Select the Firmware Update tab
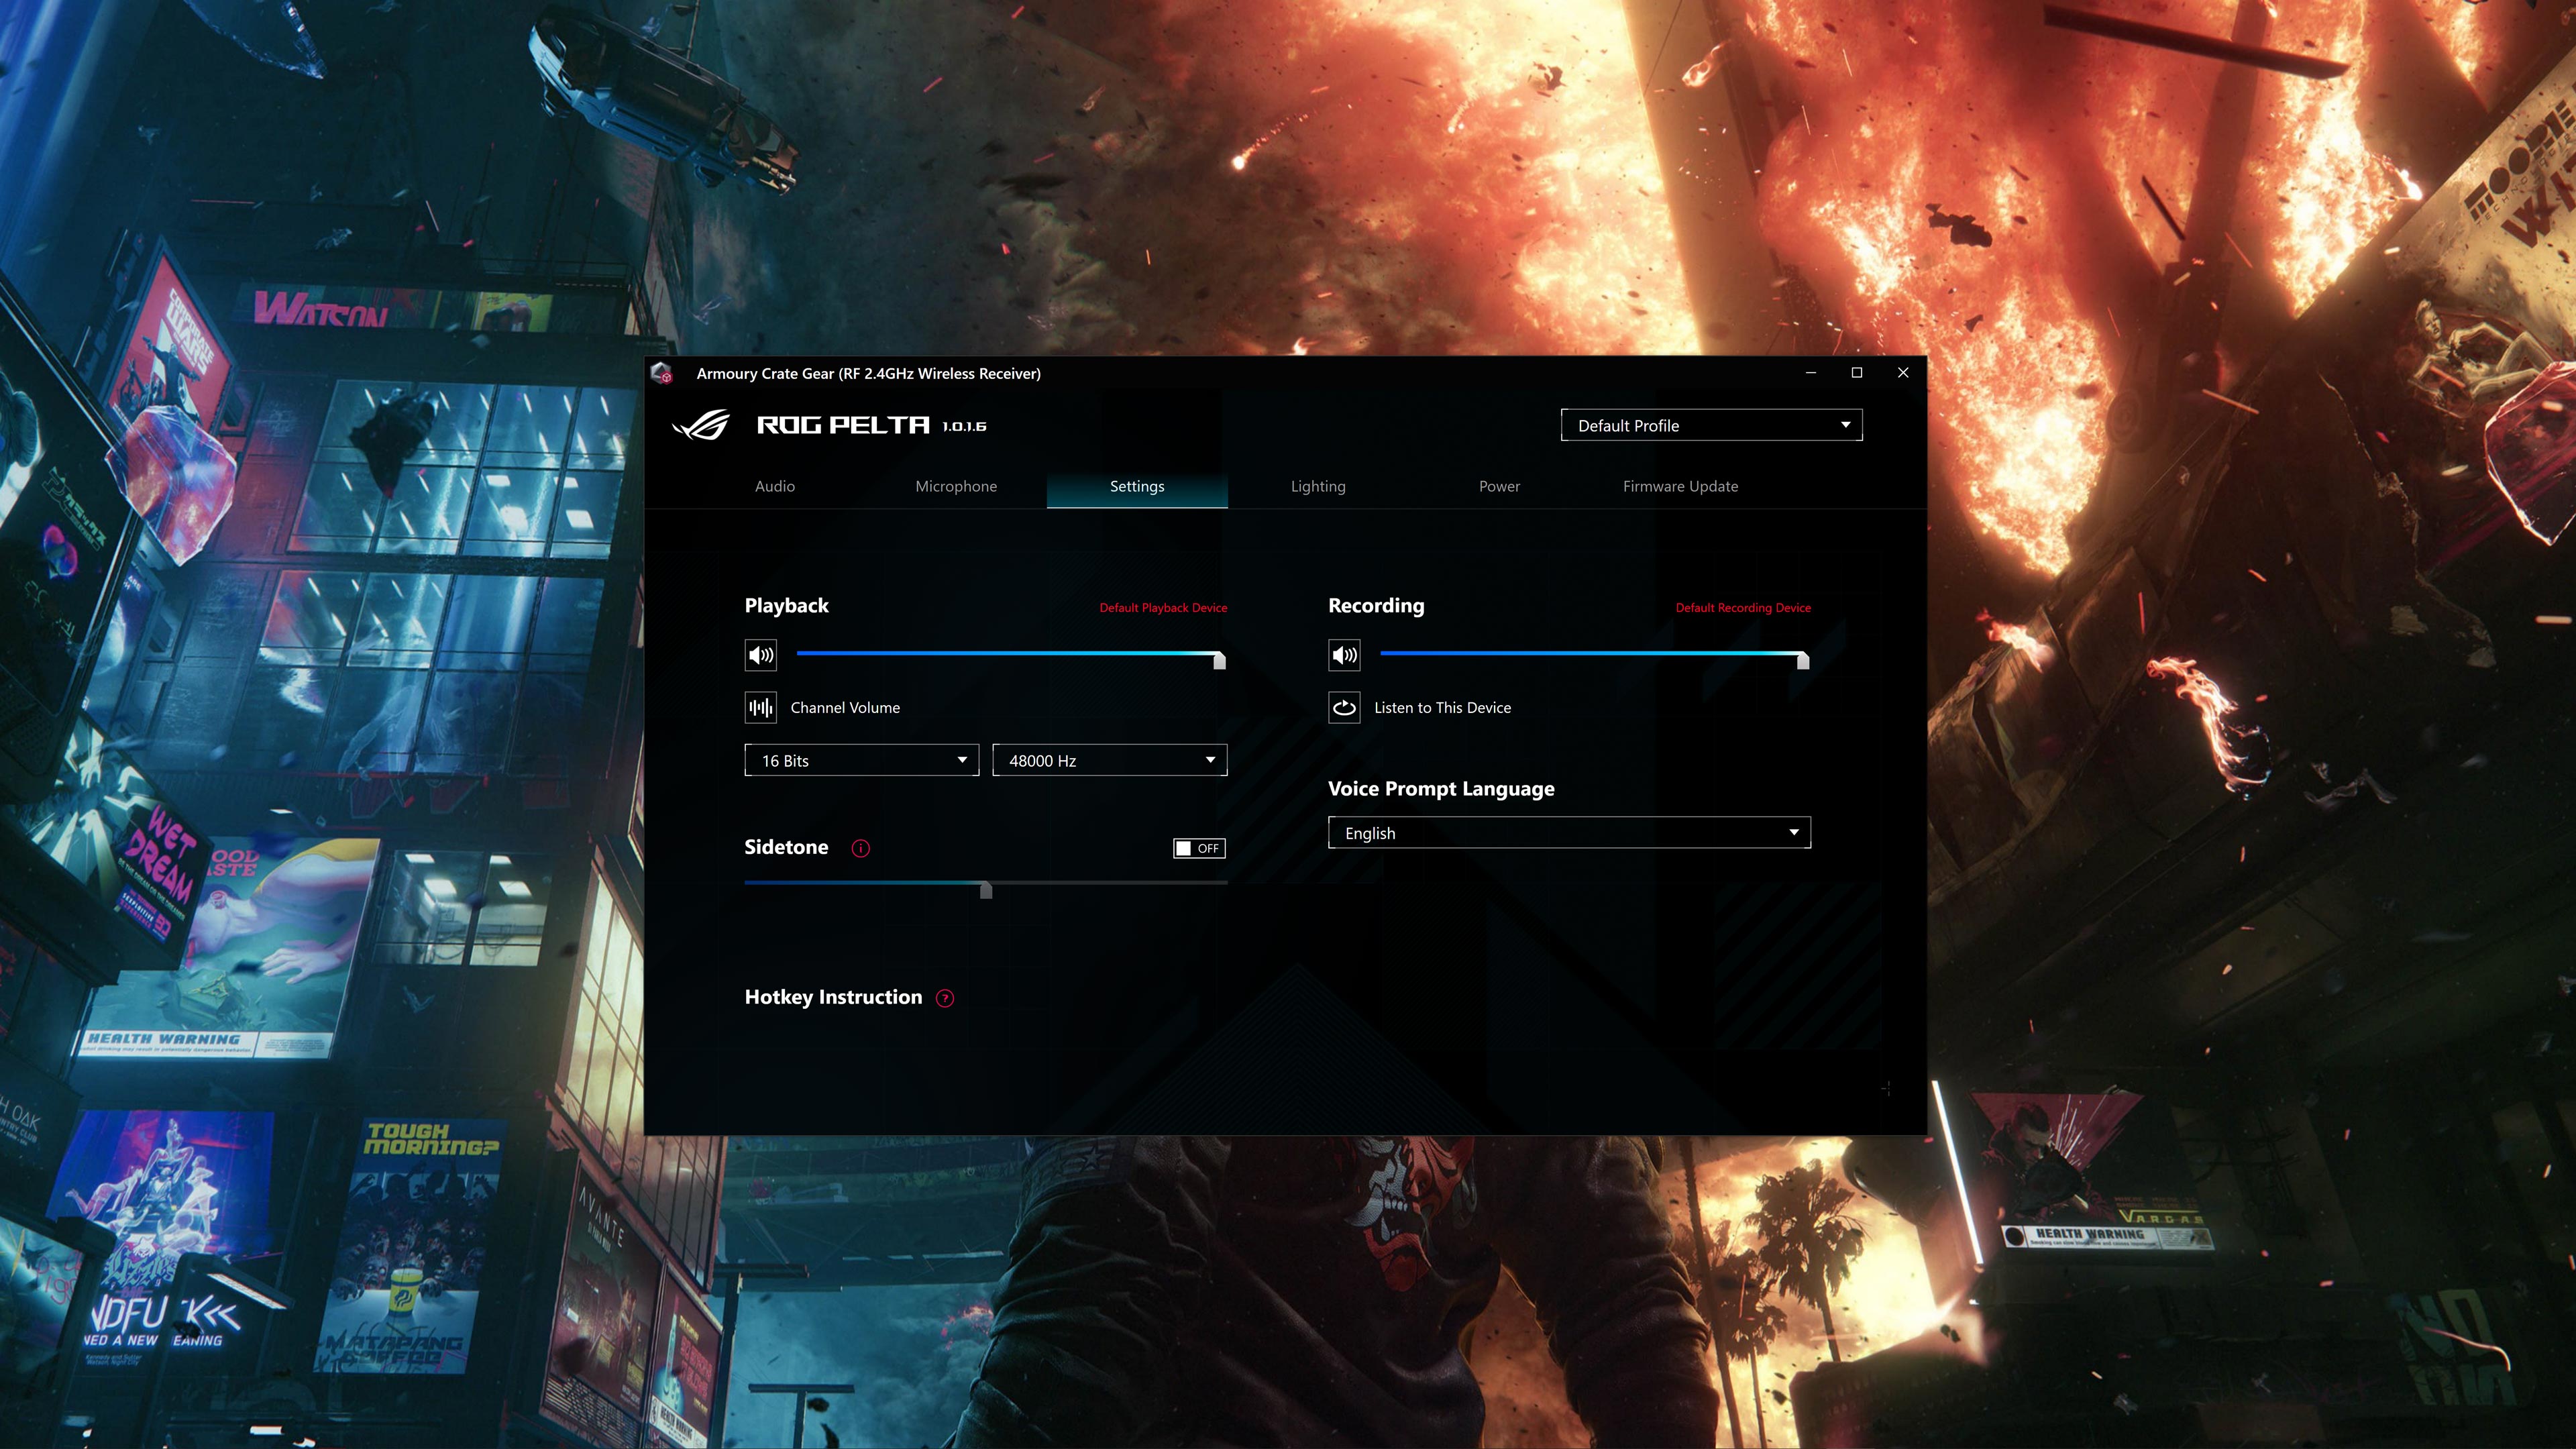 coord(1680,485)
